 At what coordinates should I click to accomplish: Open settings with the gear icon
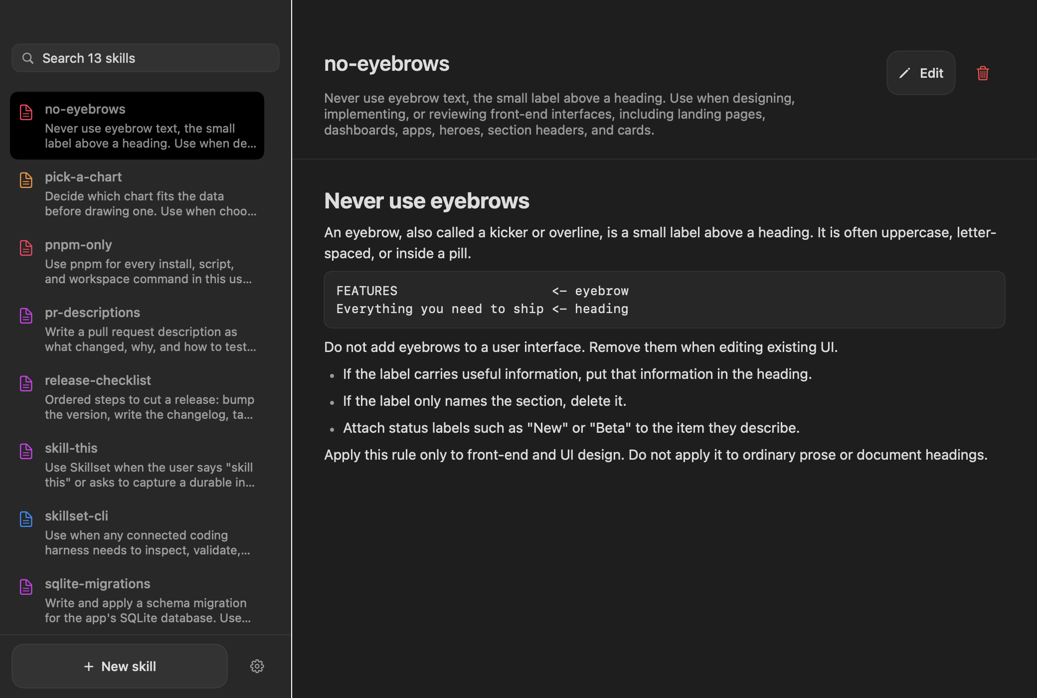[257, 666]
